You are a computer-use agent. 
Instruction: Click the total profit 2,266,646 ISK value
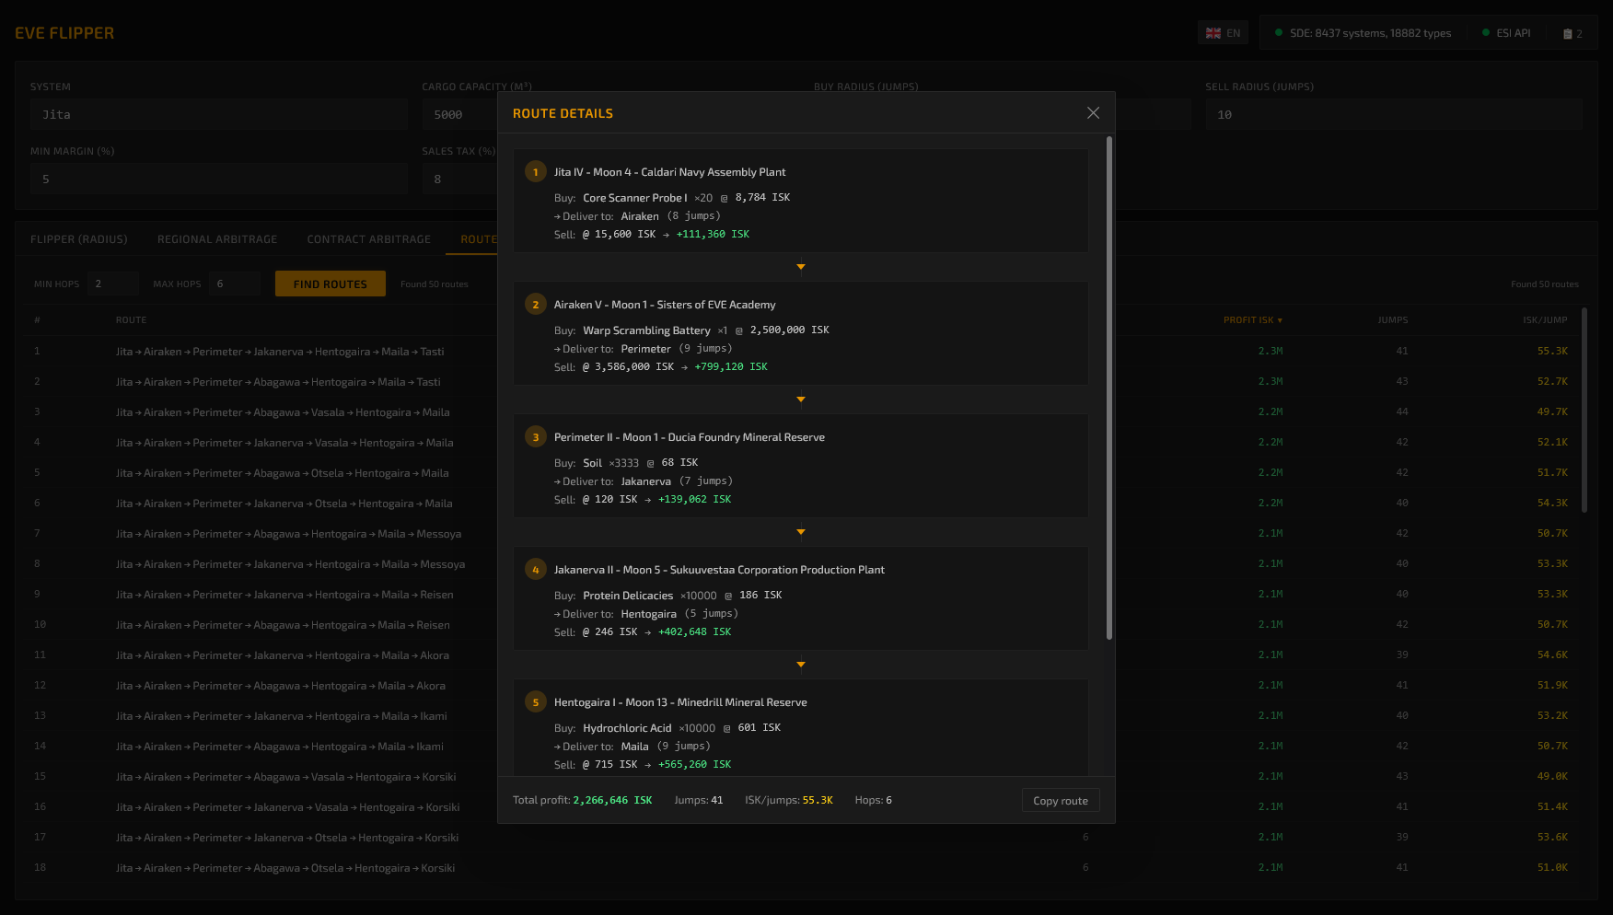(612, 800)
